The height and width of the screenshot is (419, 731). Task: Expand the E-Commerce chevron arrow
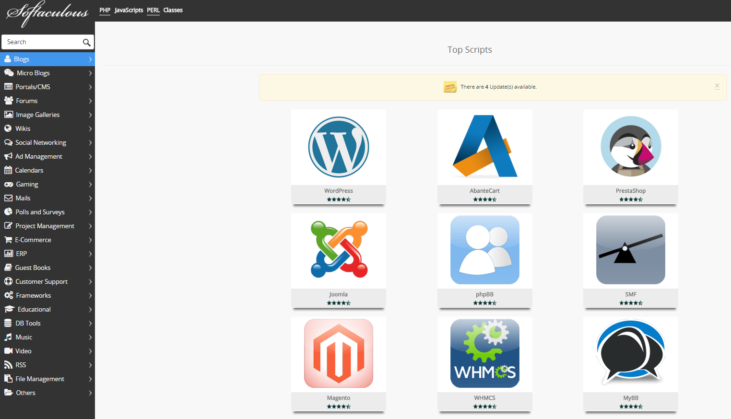(x=90, y=240)
